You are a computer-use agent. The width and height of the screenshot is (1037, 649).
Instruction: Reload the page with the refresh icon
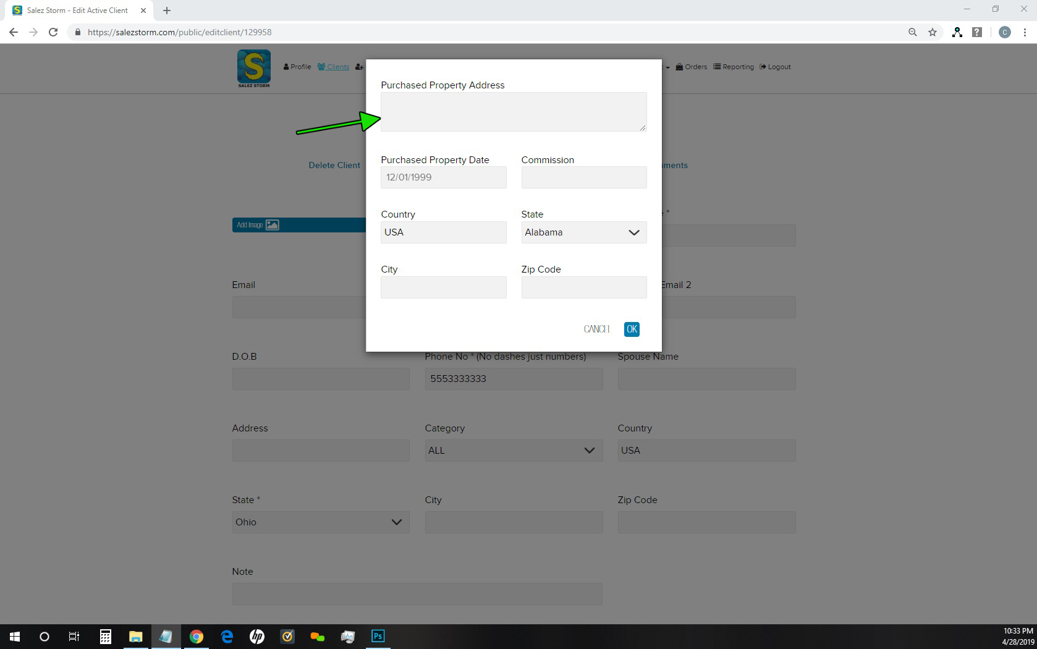53,32
